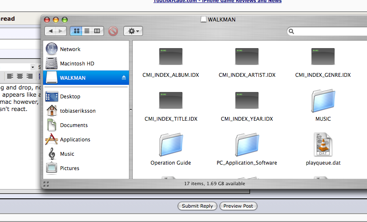
Task: Click the yellow minimize window button
Action: tap(56, 20)
